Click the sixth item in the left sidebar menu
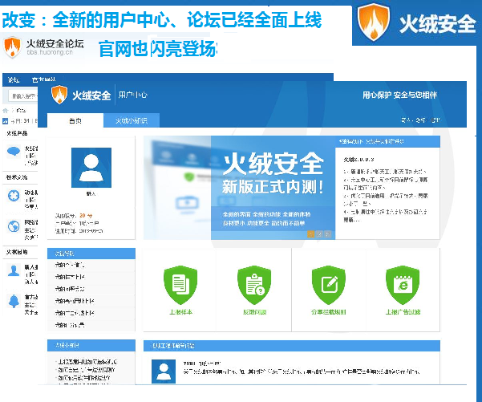The height and width of the screenshot is (402, 482). point(91,325)
